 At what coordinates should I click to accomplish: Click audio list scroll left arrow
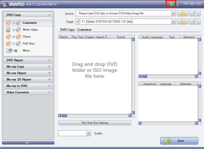pos(140,76)
